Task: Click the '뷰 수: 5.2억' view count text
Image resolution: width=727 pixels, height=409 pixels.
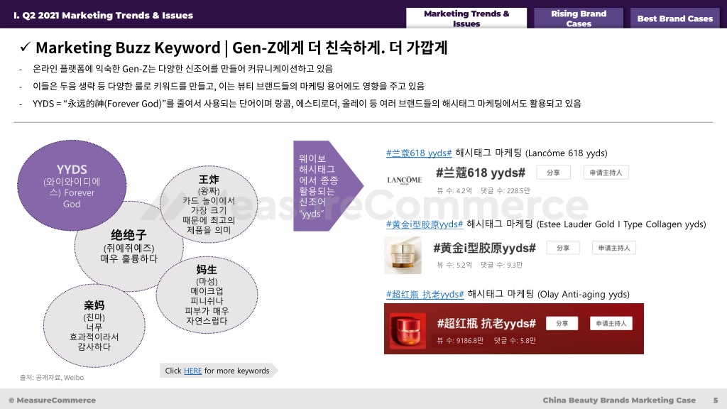Action: point(454,266)
